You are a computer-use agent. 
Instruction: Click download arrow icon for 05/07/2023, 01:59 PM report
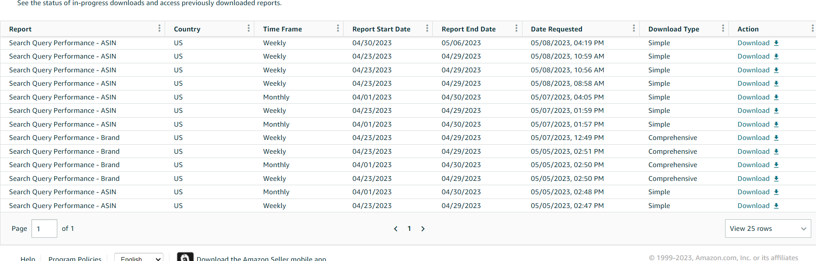tap(776, 111)
